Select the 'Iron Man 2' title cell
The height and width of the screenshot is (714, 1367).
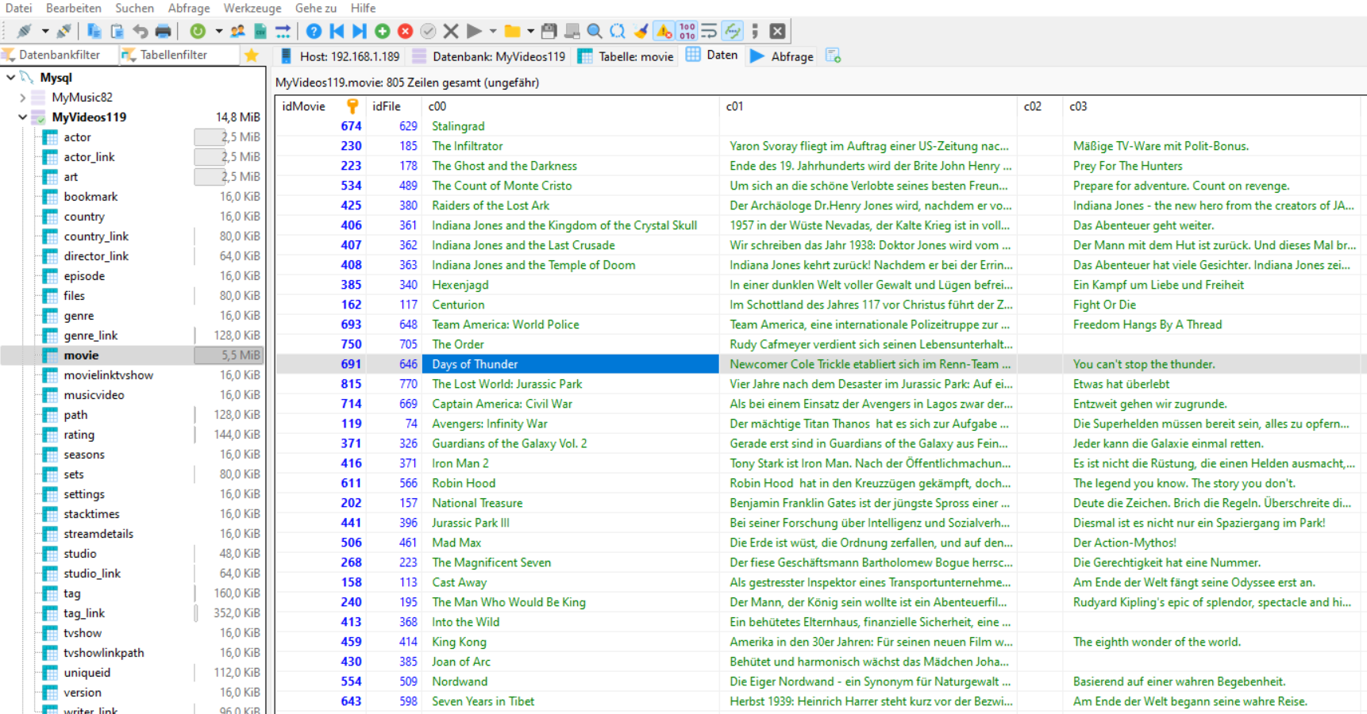tap(570, 463)
